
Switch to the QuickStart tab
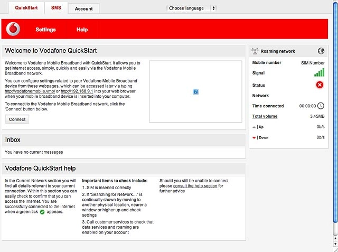(26, 8)
